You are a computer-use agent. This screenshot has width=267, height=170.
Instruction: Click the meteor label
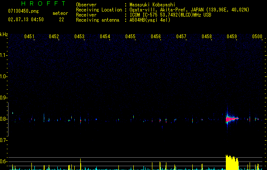[60, 13]
